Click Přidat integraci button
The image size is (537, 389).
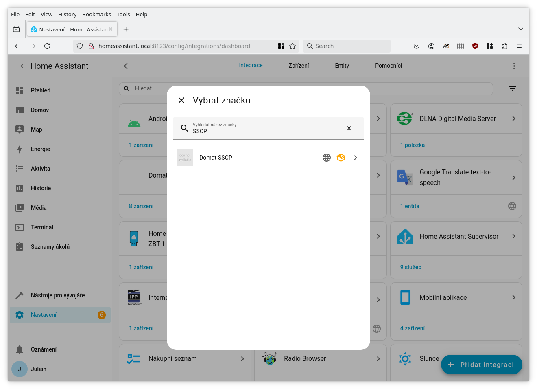click(481, 365)
